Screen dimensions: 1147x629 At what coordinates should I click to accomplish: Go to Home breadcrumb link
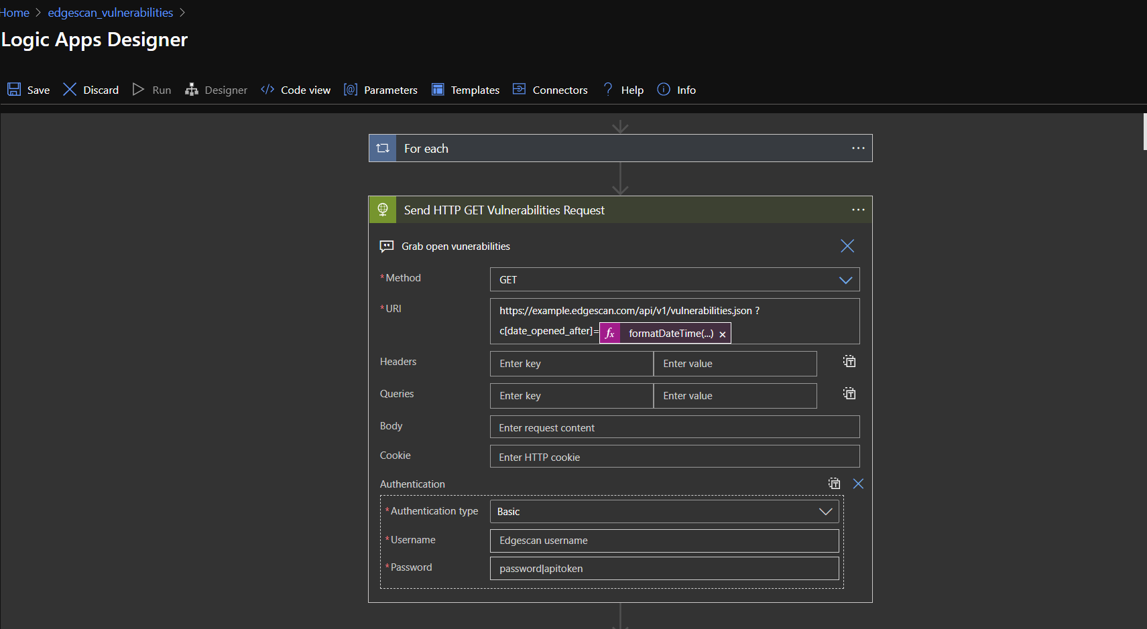[x=14, y=13]
